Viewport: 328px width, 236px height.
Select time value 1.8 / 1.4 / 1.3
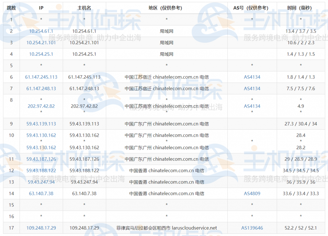click(x=301, y=77)
